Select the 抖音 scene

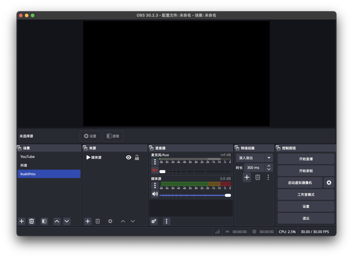49,165
